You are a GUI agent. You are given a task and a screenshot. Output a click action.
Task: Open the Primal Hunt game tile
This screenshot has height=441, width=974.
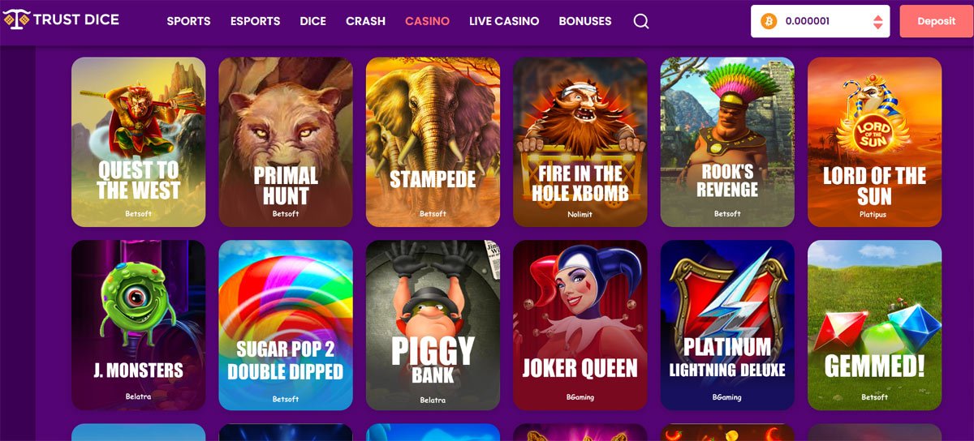pos(286,142)
